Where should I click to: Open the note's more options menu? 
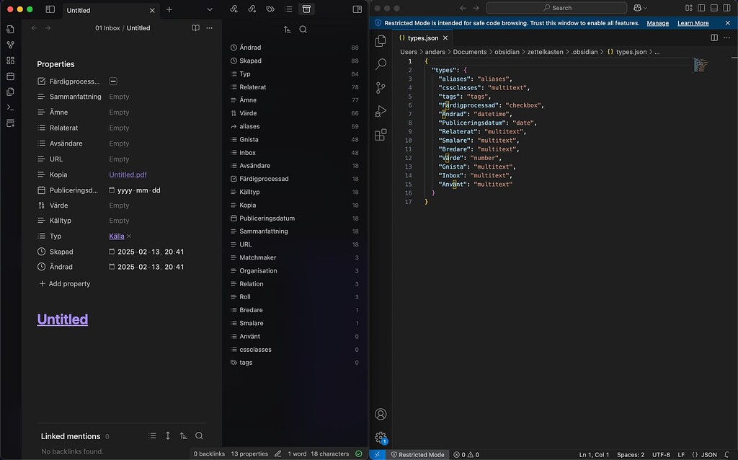point(210,27)
